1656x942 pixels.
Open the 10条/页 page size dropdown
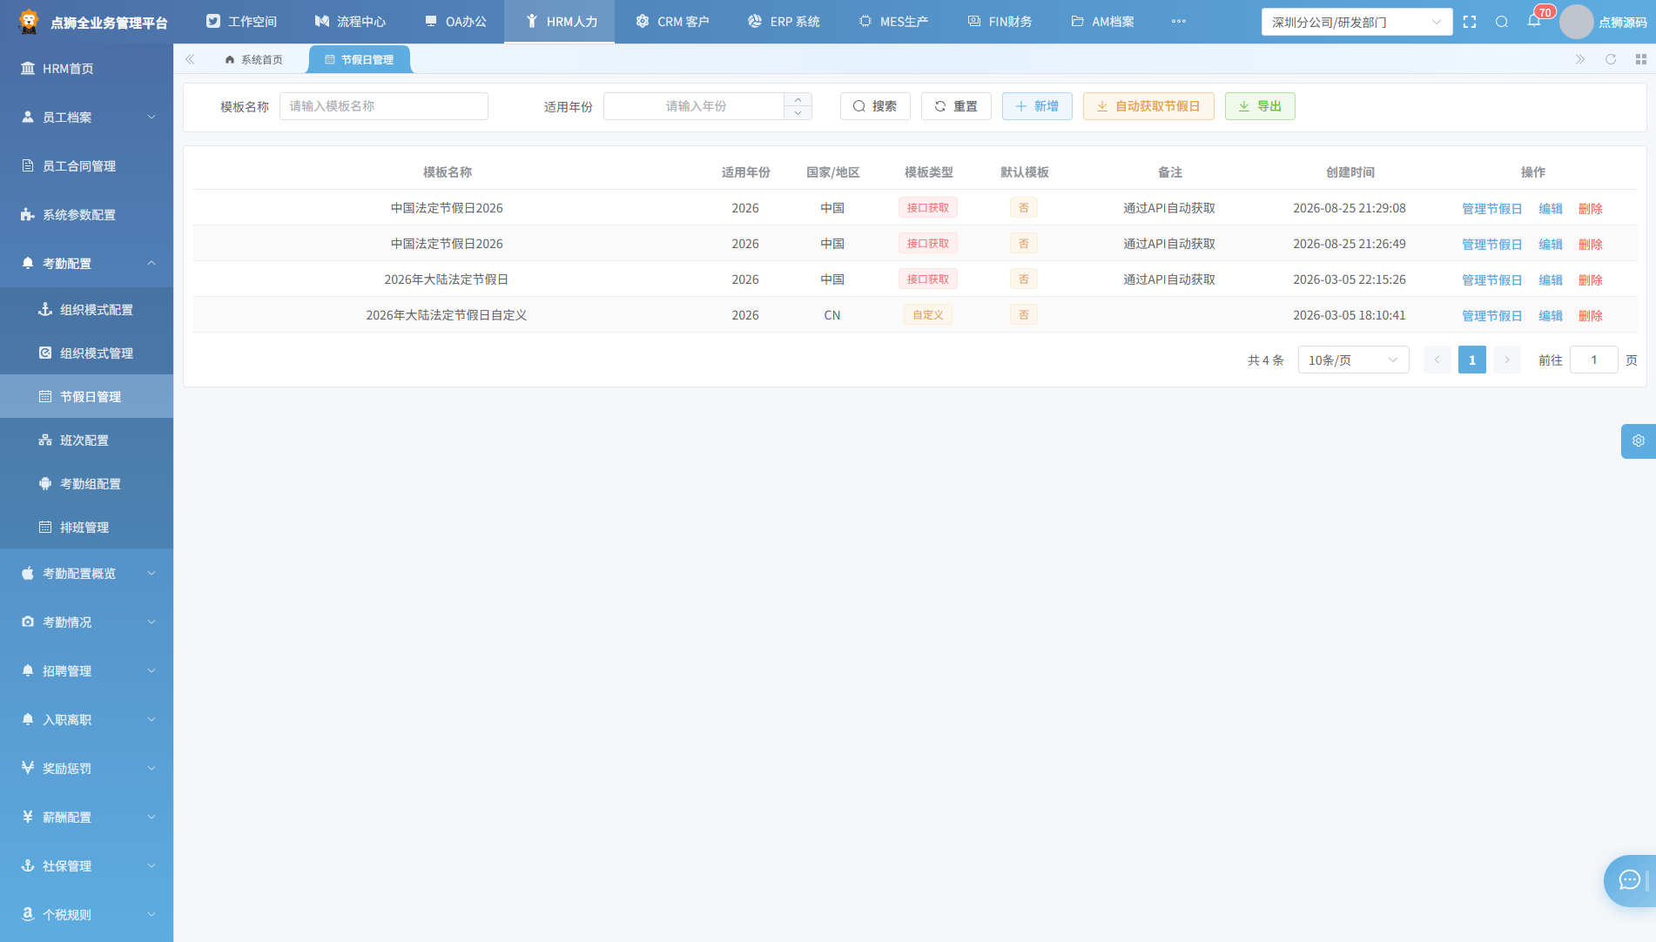tap(1353, 360)
